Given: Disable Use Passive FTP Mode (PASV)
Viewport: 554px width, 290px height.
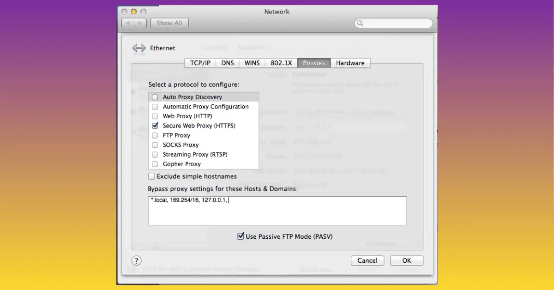Looking at the screenshot, I should (x=241, y=236).
